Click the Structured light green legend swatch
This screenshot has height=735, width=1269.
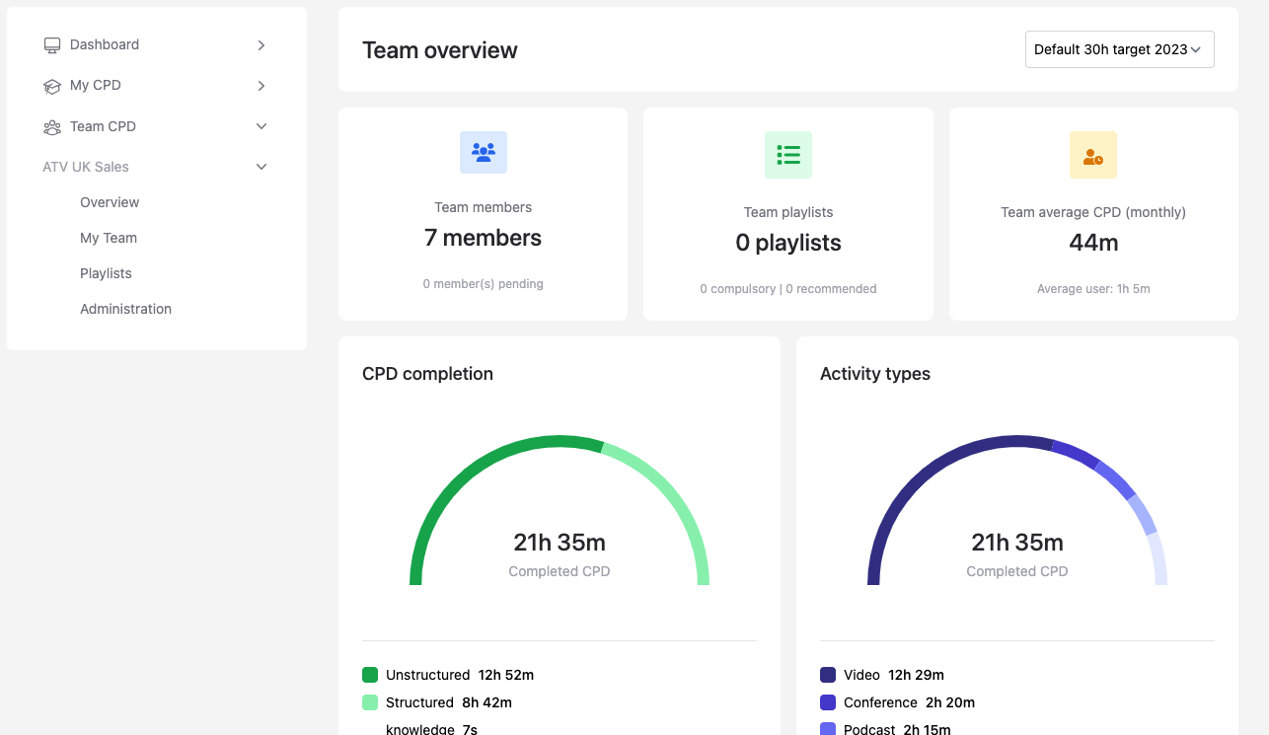(x=370, y=702)
